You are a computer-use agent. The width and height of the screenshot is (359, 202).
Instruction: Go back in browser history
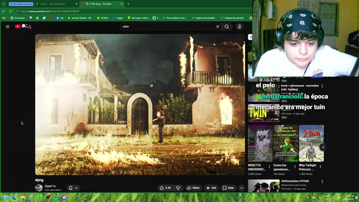click(x=4, y=11)
